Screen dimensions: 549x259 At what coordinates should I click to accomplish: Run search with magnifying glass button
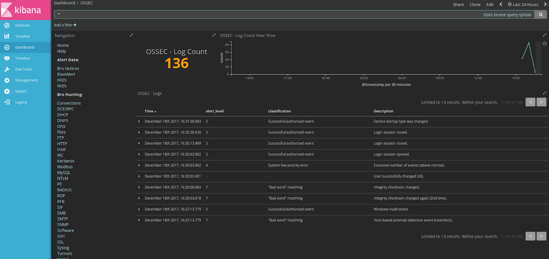point(541,15)
